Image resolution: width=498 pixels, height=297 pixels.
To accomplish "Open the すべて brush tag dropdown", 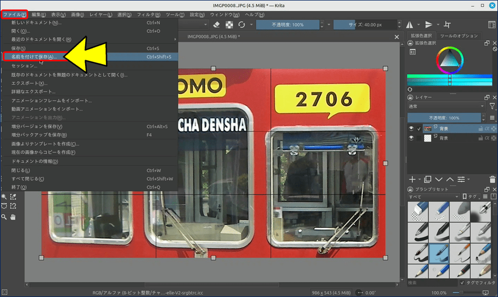I will pyautogui.click(x=433, y=196).
